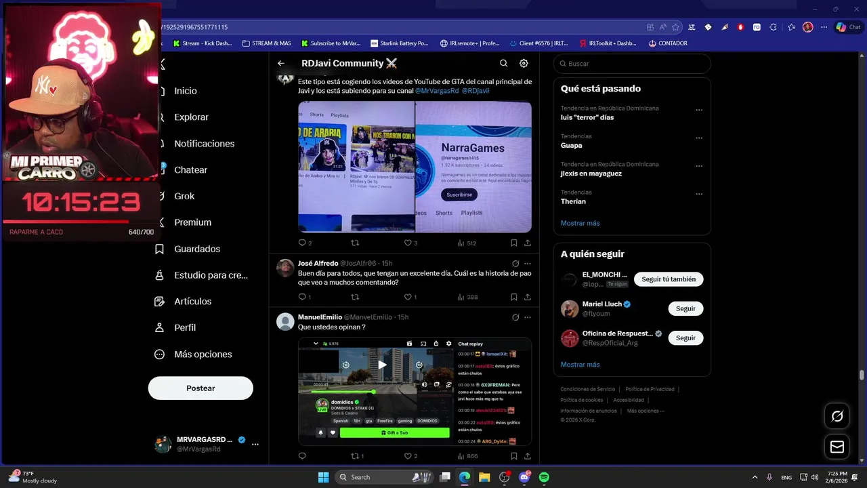The image size is (867, 488).
Task: Like José Alfredo's post
Action: (410, 297)
